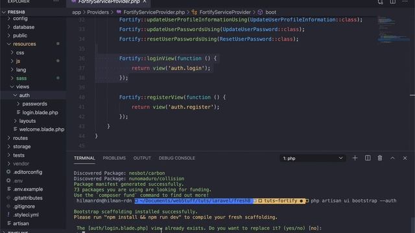Click 'auth.login' string in code
The image size is (415, 233).
click(186, 68)
